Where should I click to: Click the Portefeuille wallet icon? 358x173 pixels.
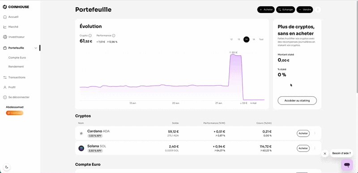point(5,48)
